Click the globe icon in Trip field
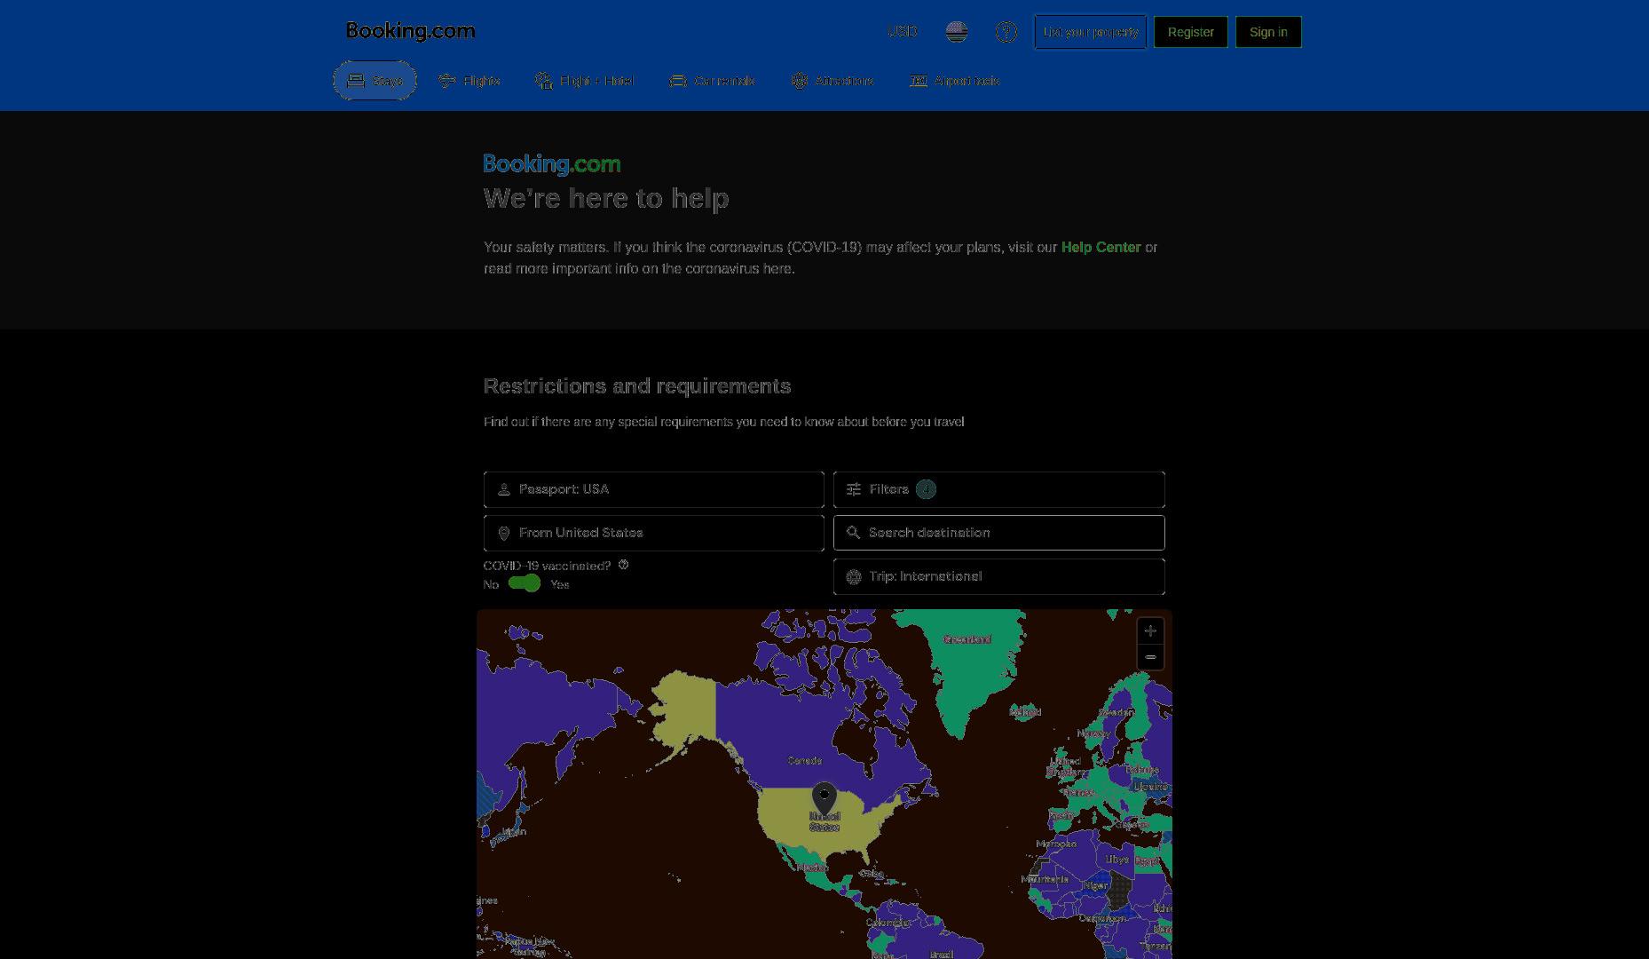The image size is (1649, 959). (x=854, y=577)
